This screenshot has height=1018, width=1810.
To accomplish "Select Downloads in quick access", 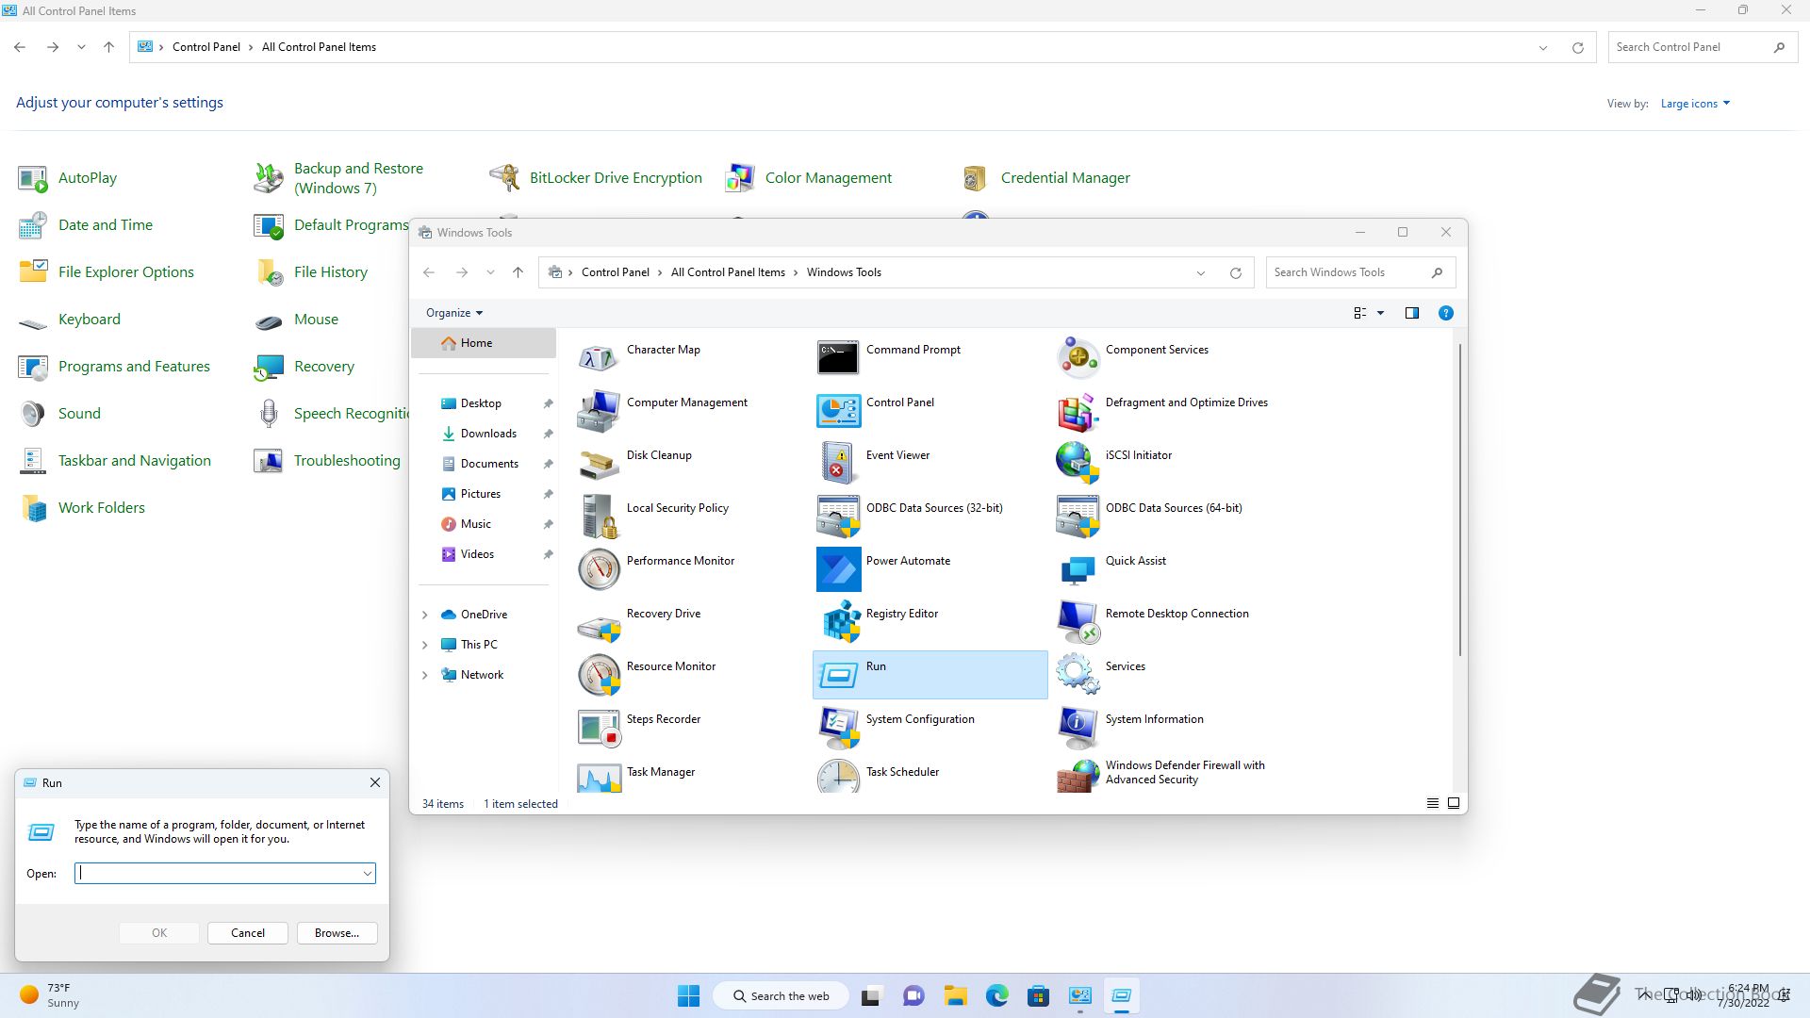I will [484, 434].
